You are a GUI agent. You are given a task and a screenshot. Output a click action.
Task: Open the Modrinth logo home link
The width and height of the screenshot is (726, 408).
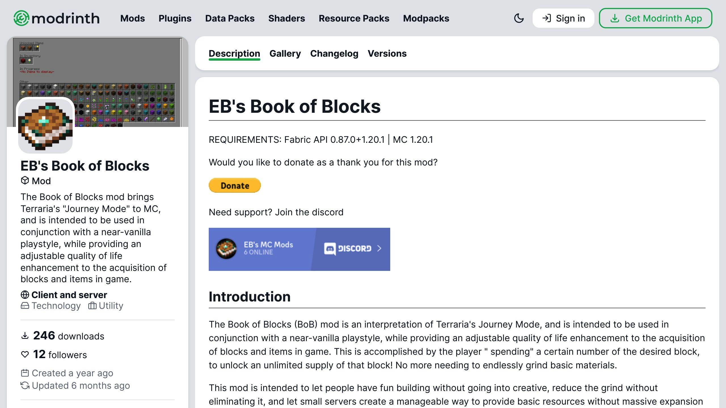coord(56,18)
